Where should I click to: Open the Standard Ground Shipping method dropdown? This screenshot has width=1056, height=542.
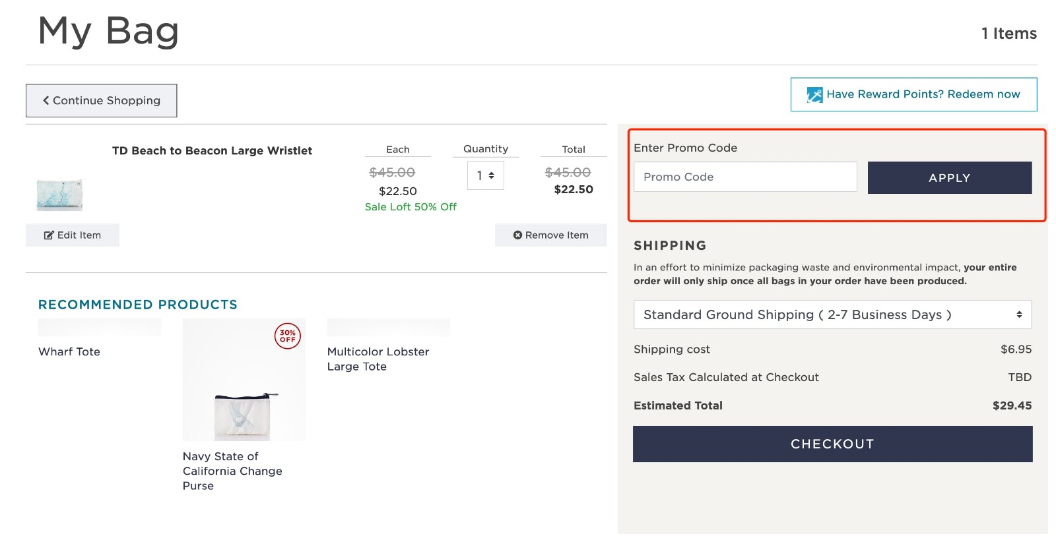(x=832, y=315)
